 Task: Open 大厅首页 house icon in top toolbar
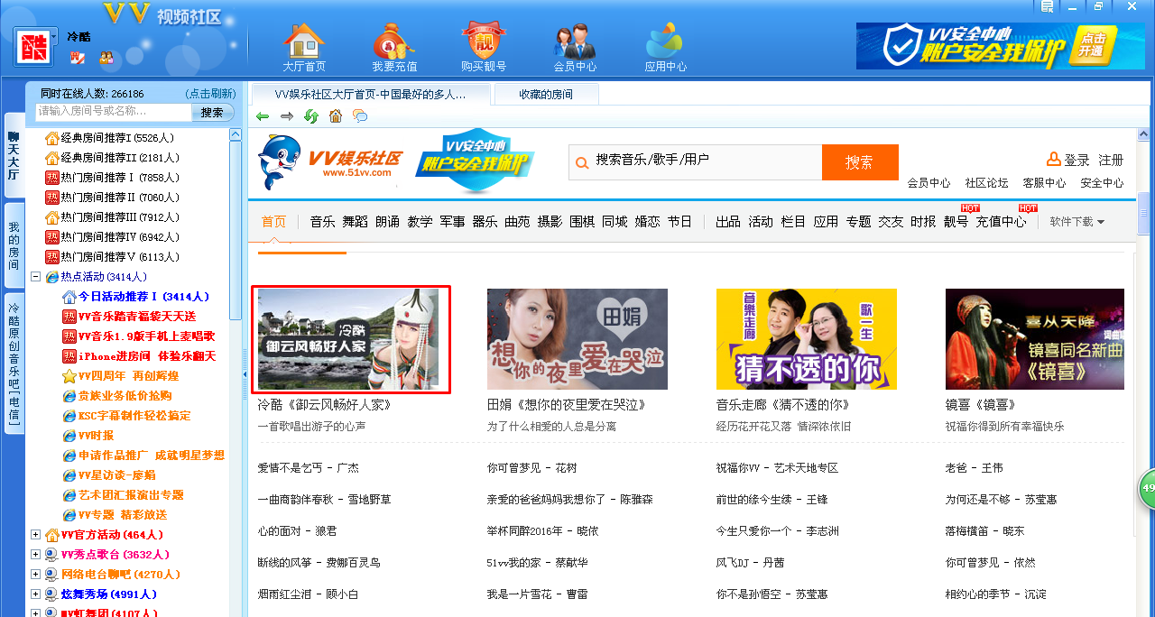[x=304, y=42]
